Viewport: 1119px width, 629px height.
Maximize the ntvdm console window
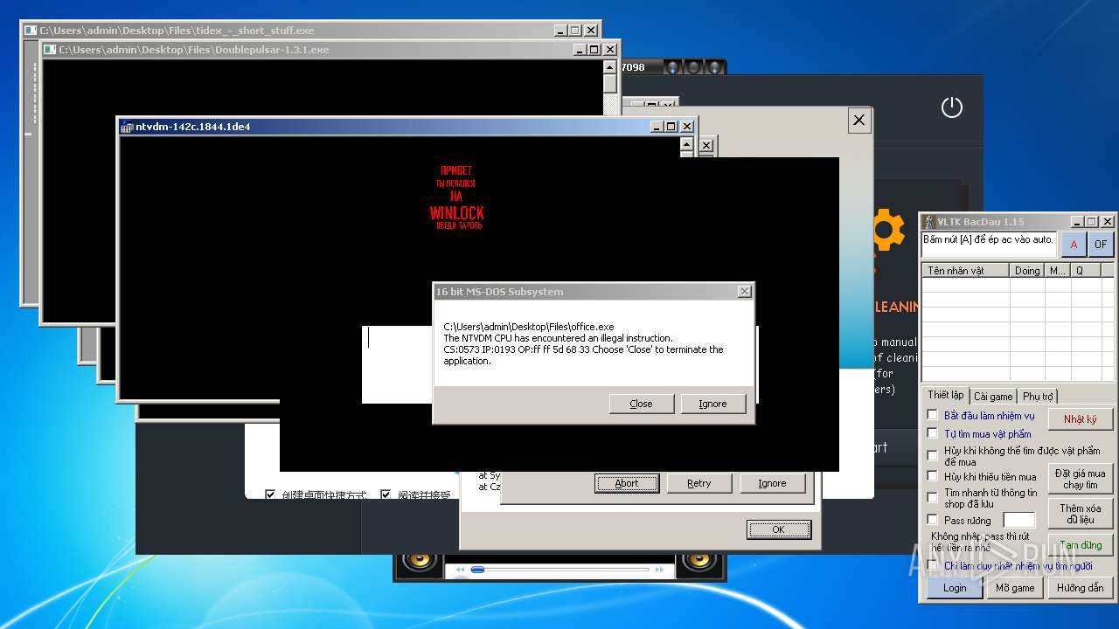pyautogui.click(x=671, y=127)
